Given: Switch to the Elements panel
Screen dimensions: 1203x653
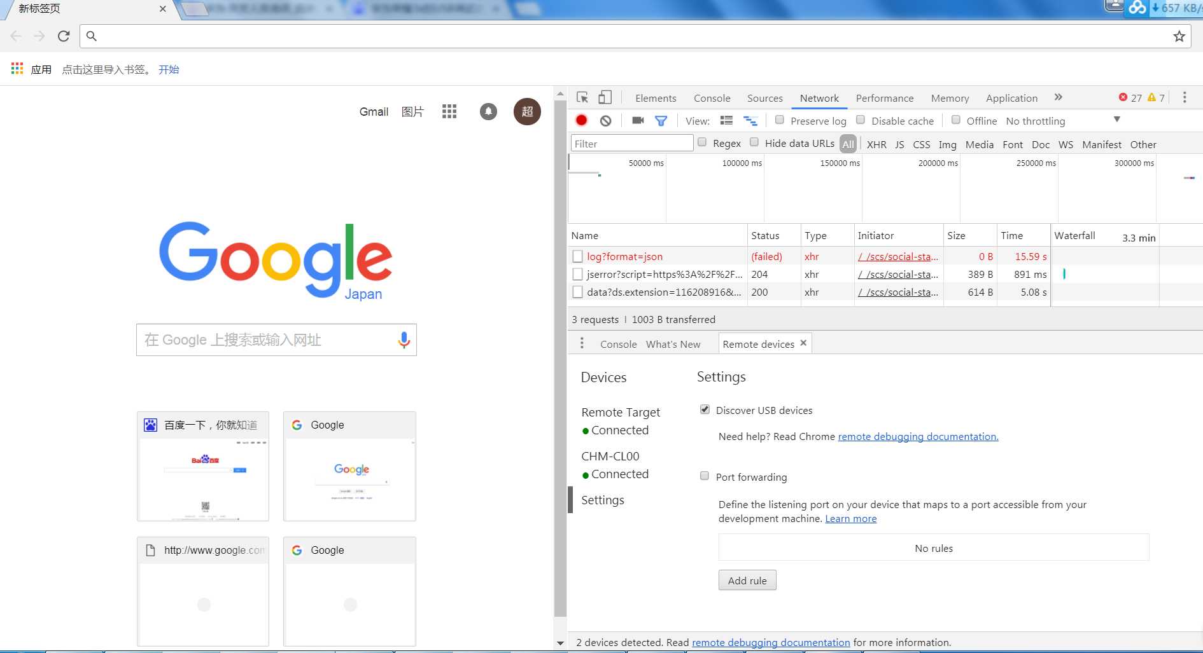Looking at the screenshot, I should click(x=656, y=98).
